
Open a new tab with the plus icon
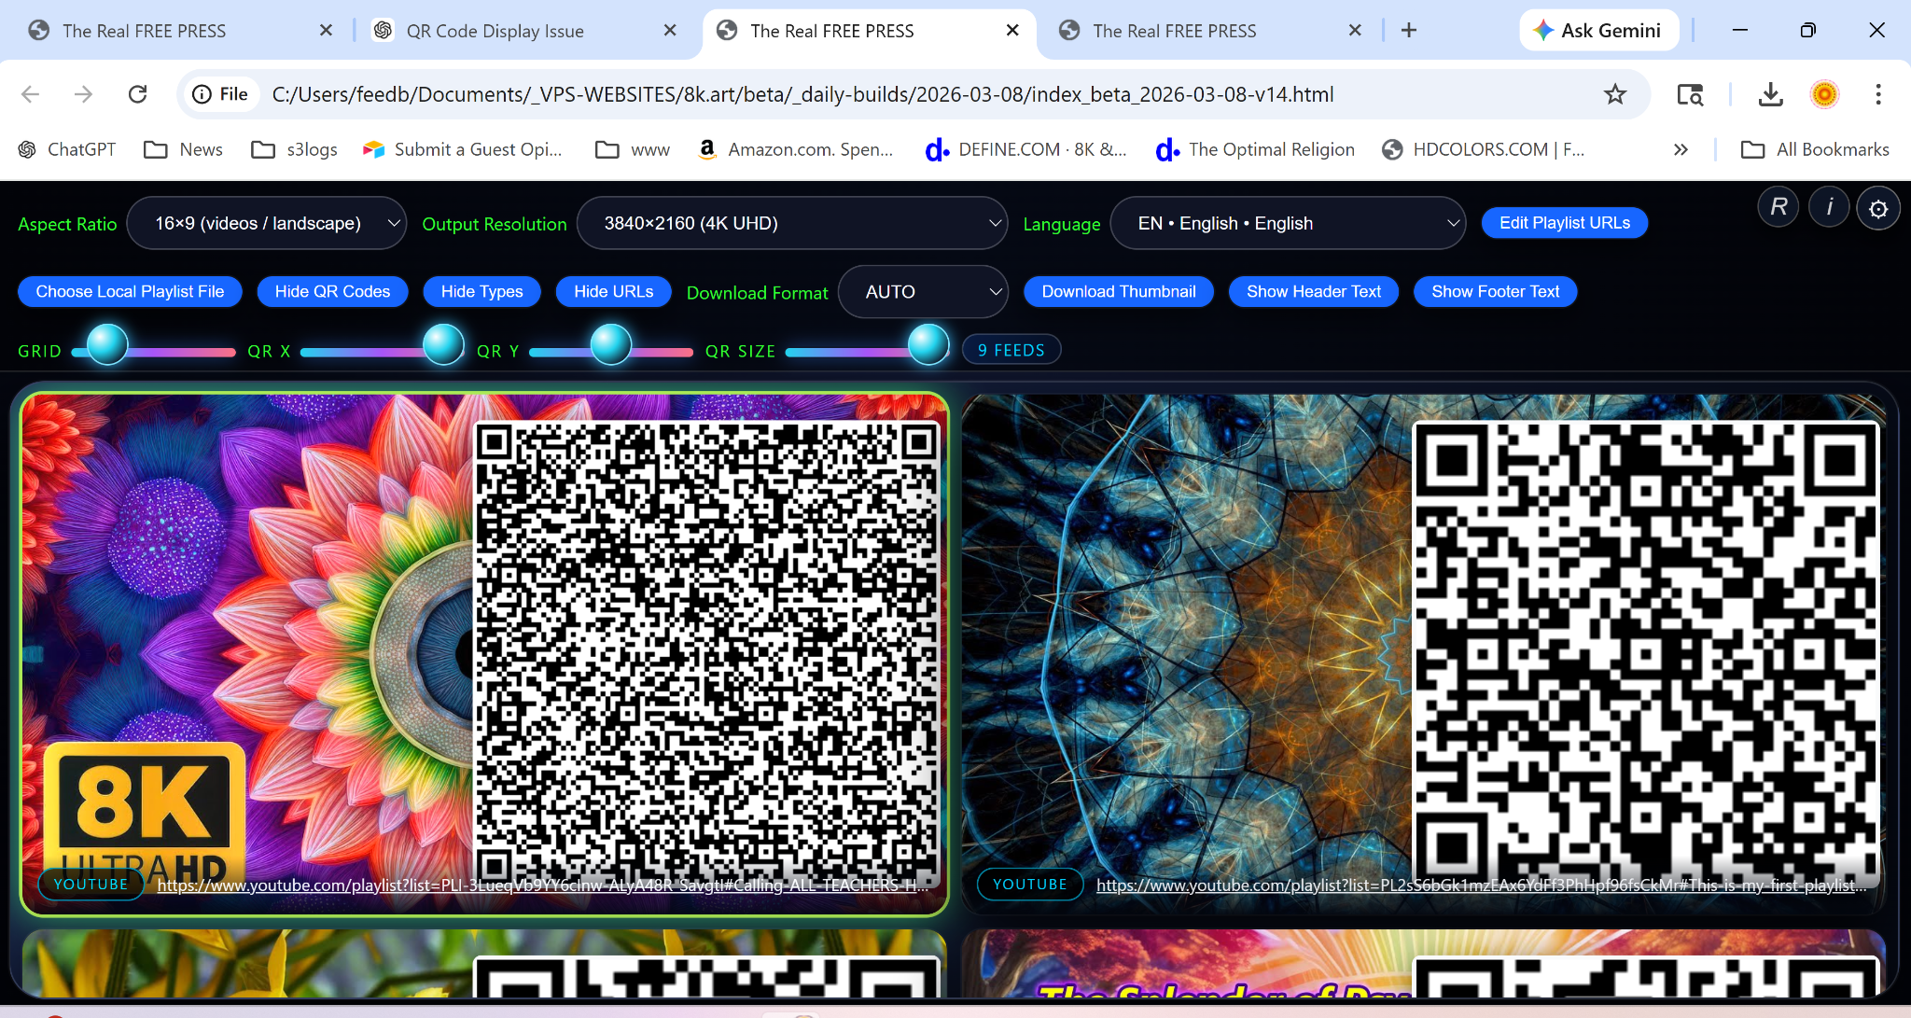(1409, 31)
